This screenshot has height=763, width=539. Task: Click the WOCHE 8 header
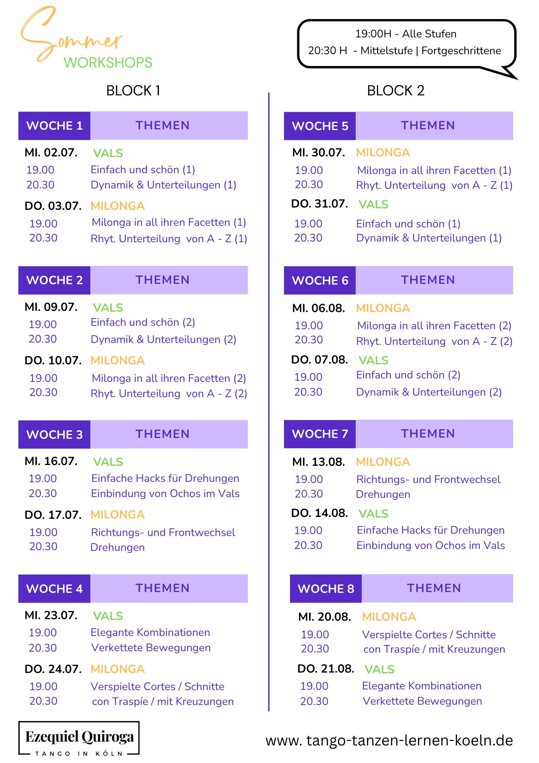(x=326, y=589)
